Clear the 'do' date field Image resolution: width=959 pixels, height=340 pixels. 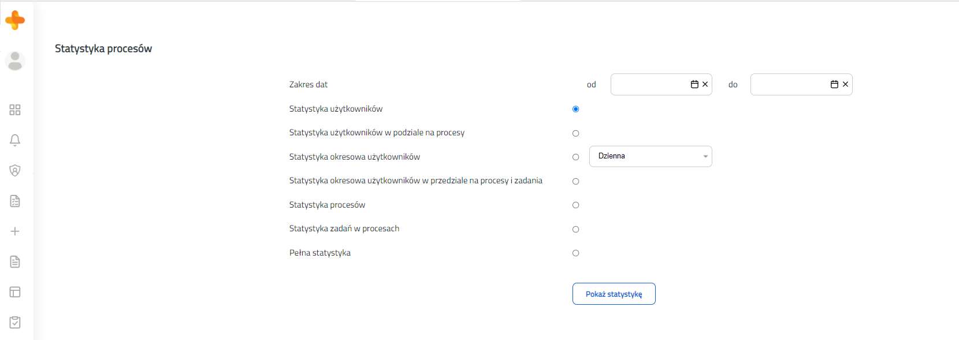click(845, 84)
